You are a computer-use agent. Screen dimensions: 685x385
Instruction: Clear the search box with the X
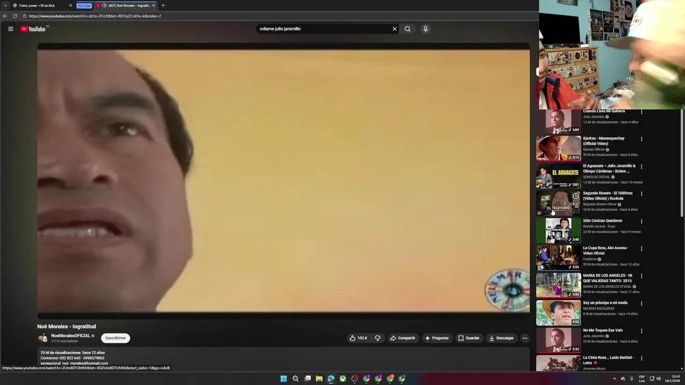pyautogui.click(x=394, y=29)
